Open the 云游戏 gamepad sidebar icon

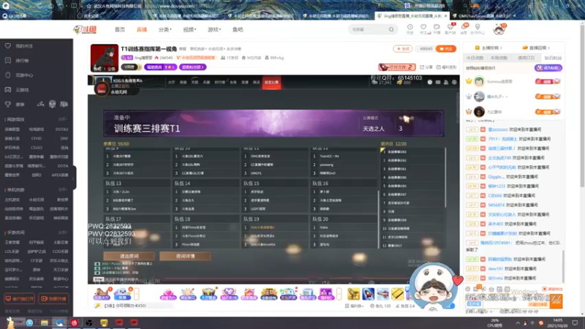click(8, 89)
